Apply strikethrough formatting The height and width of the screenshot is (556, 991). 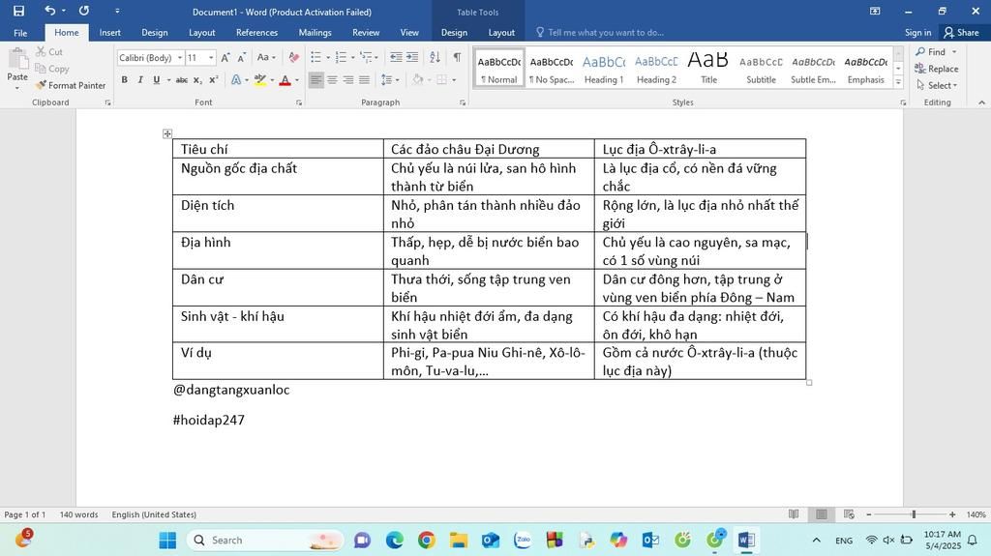(181, 80)
